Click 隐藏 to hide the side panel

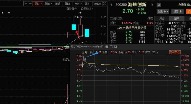tap(97, 4)
